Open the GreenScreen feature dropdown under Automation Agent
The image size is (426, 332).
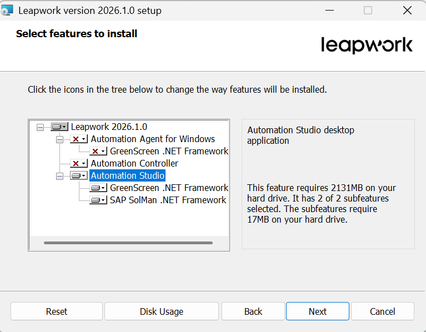coord(98,151)
